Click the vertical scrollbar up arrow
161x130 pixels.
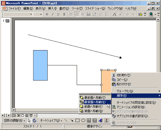coord(158,19)
